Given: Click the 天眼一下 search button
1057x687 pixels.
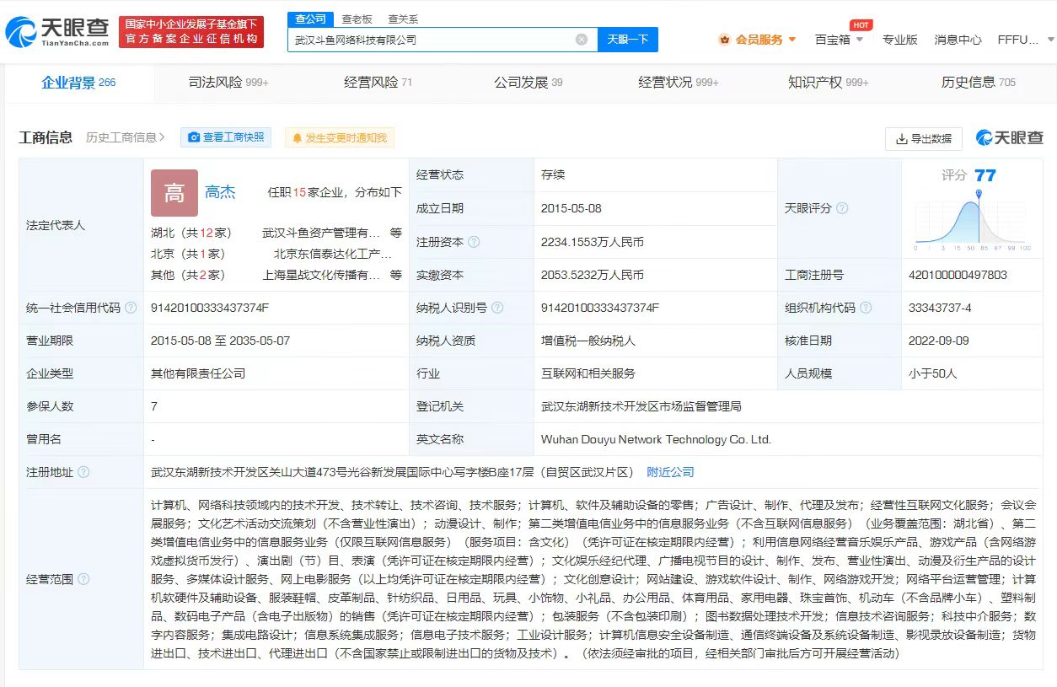Looking at the screenshot, I should coord(628,40).
